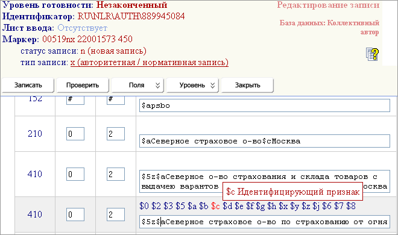This screenshot has width=398, height=235.
Task: Click the 'страхования и склада товаров' text field
Action: coord(265,181)
